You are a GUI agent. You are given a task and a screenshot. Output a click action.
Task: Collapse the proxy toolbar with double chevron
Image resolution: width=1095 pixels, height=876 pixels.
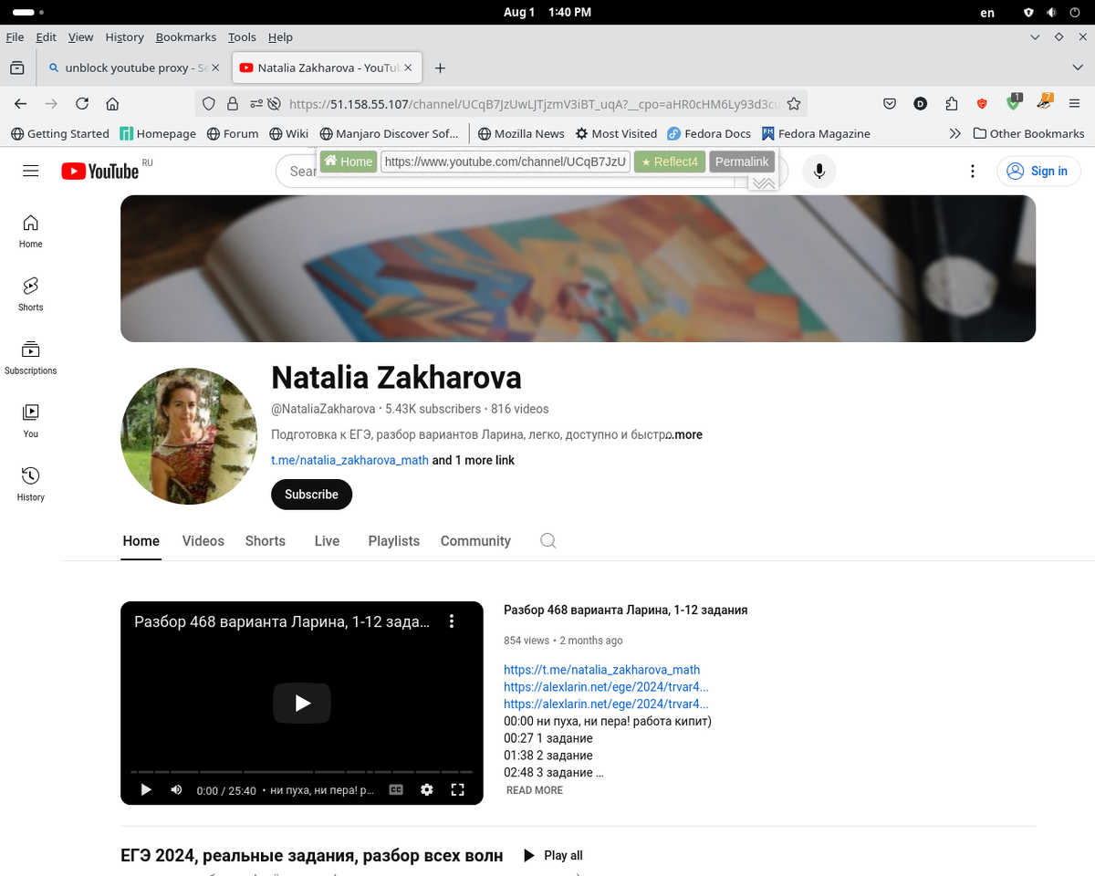764,182
